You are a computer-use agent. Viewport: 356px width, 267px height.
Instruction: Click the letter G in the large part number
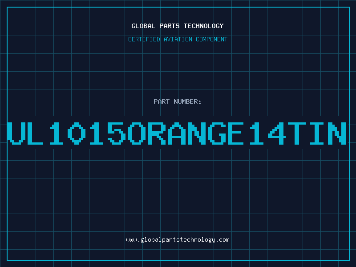pos(217,133)
